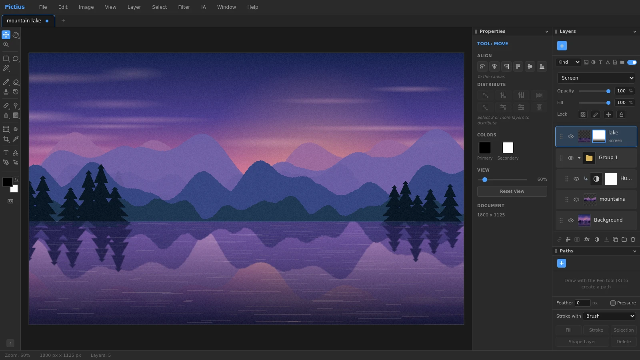
Task: Select the Magic Wand tool
Action: pos(6,68)
